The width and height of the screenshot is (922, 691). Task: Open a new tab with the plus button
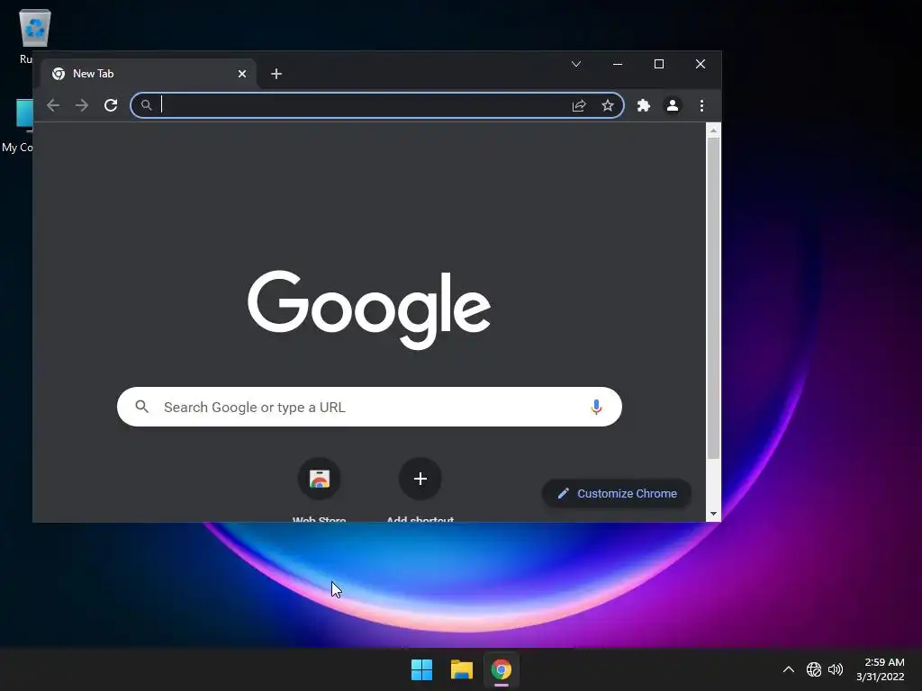coord(276,74)
